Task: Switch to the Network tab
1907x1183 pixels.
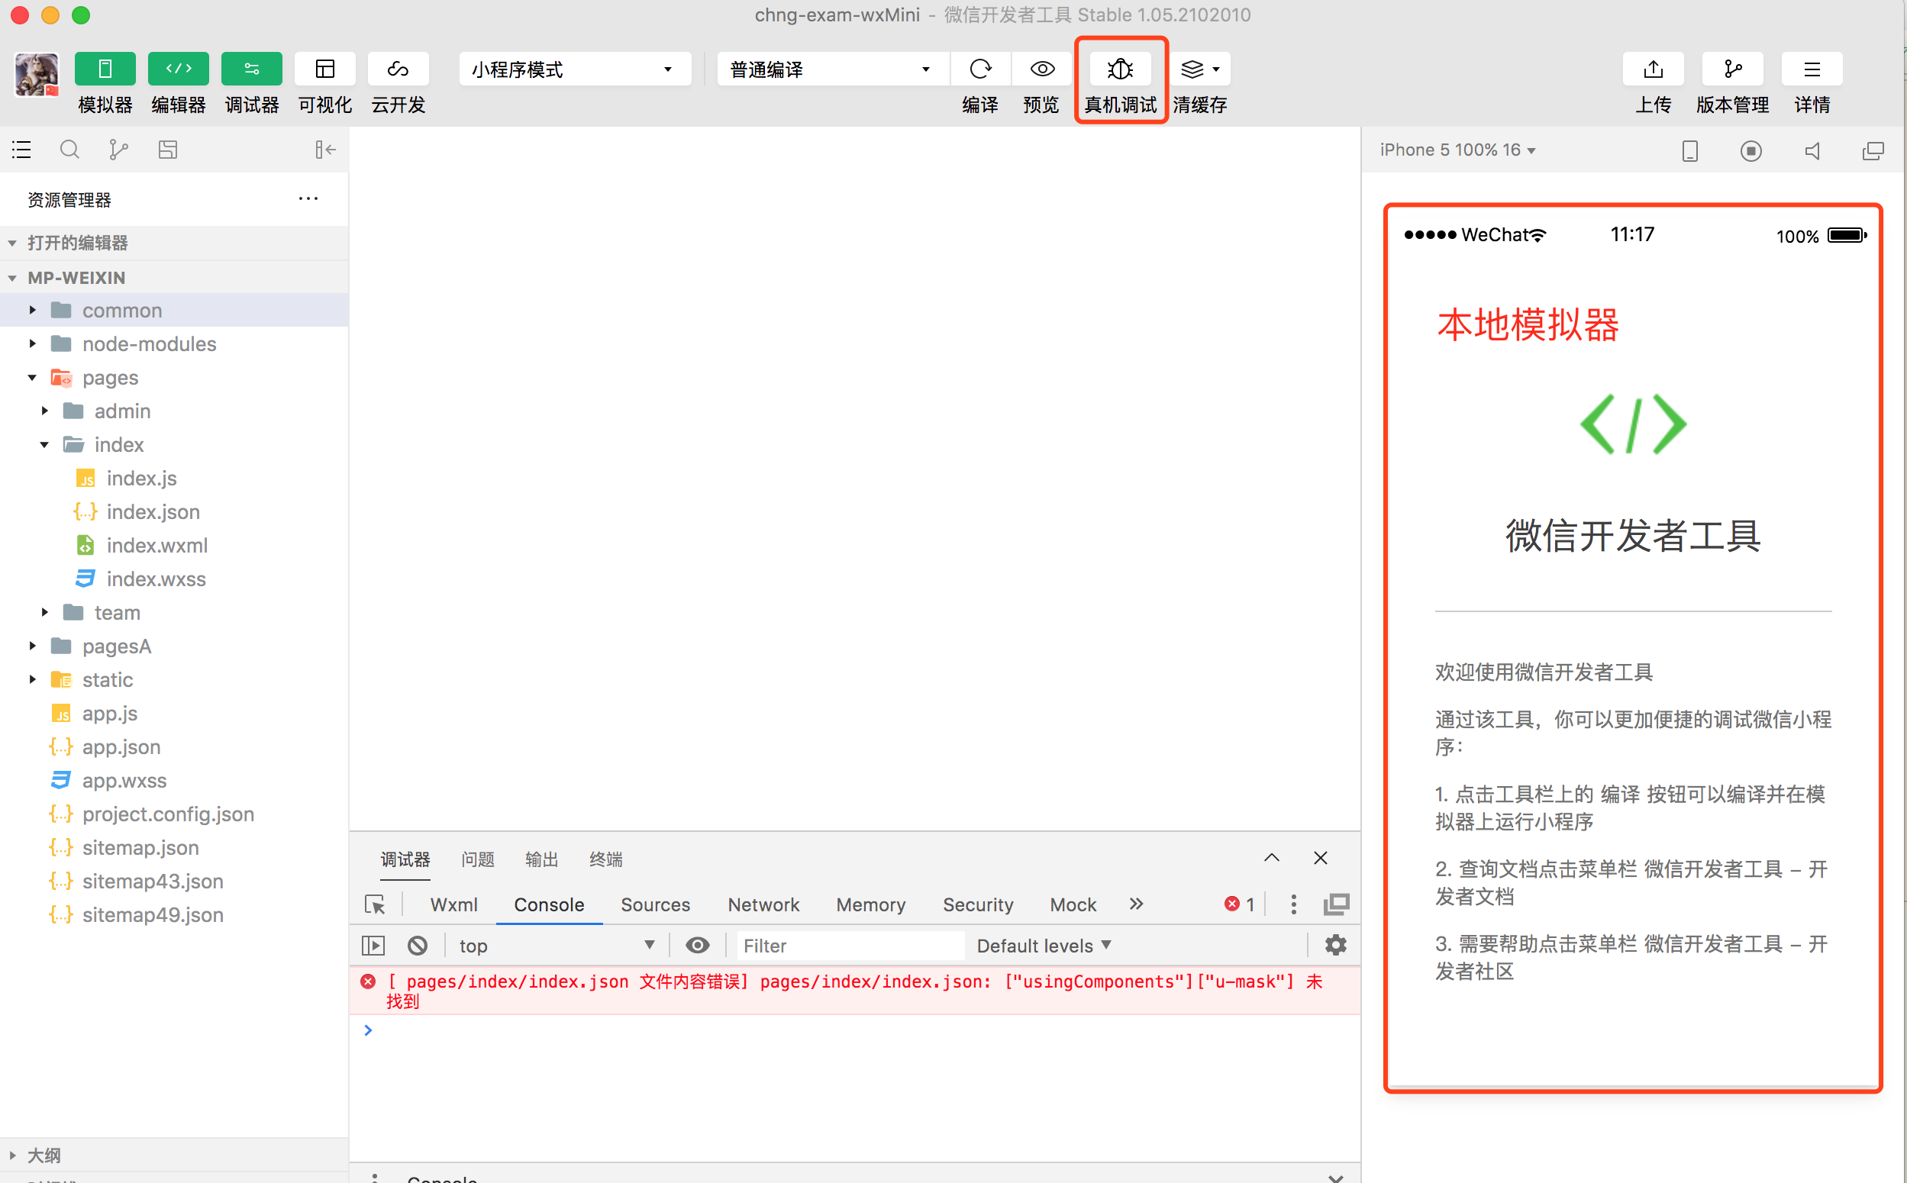Action: tap(763, 904)
